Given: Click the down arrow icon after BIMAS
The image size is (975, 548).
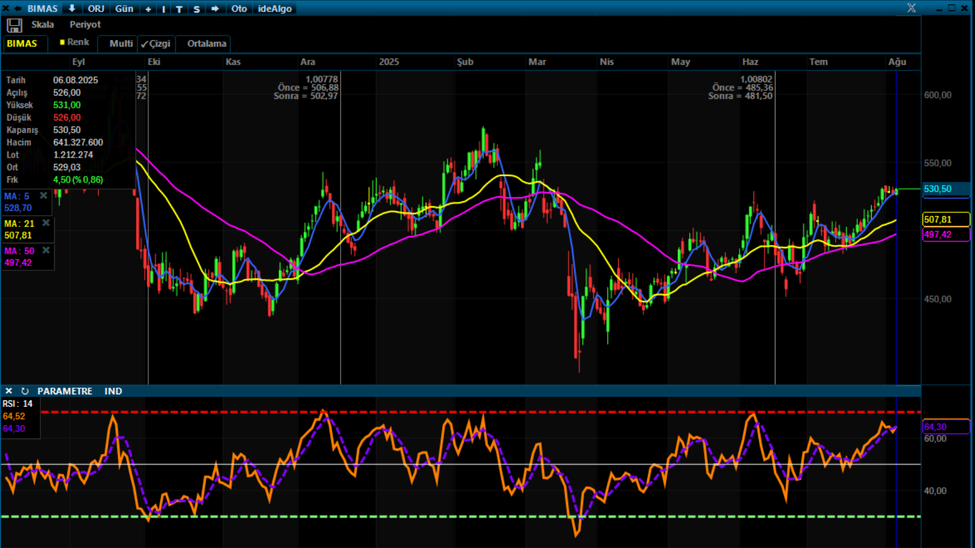Looking at the screenshot, I should point(72,8).
